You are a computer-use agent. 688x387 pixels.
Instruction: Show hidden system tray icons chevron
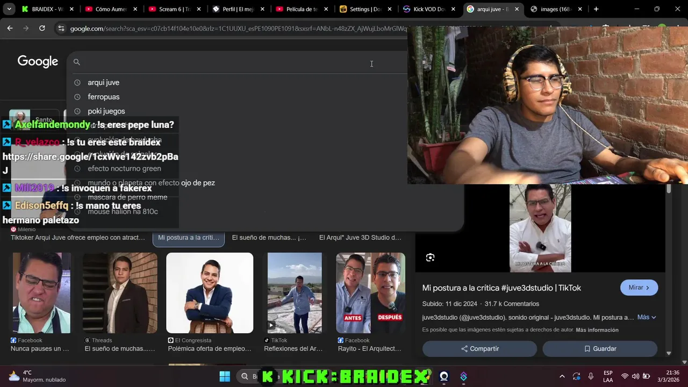click(x=562, y=376)
